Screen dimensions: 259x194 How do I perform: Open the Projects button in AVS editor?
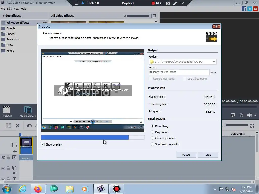pyautogui.click(x=7, y=111)
